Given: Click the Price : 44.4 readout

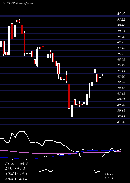Looking at the screenshot, I should (16, 163).
